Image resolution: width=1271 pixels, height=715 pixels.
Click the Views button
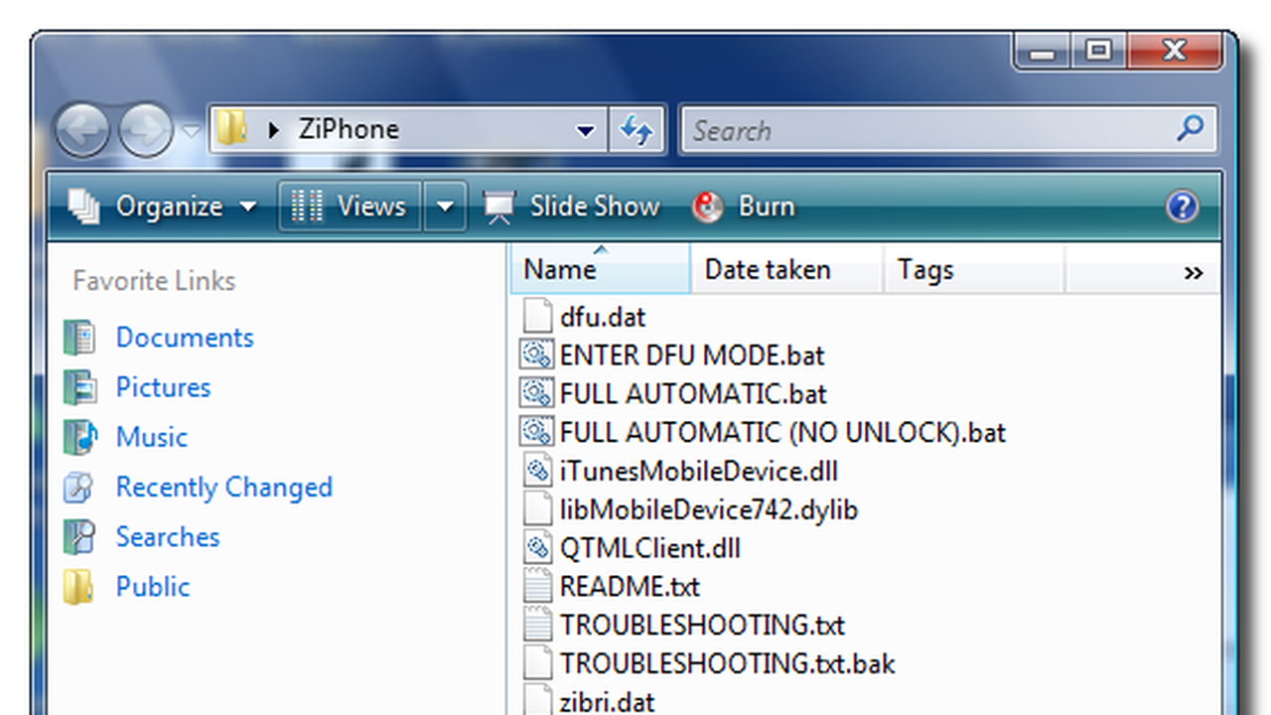point(351,207)
